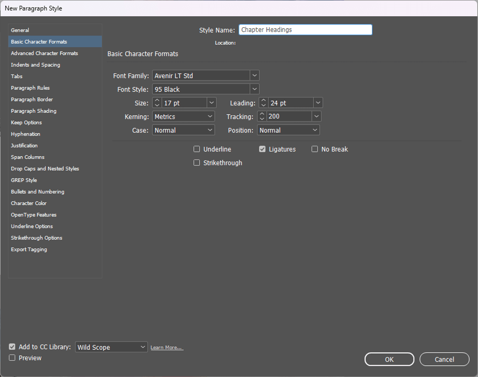The width and height of the screenshot is (478, 377).
Task: Select Span Columns category
Action: tap(55, 157)
